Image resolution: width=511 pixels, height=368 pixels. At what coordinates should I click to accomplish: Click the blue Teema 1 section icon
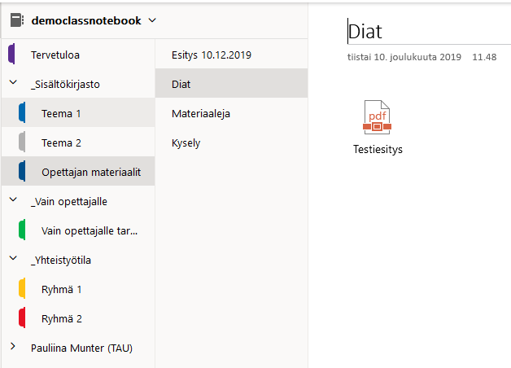click(x=23, y=113)
